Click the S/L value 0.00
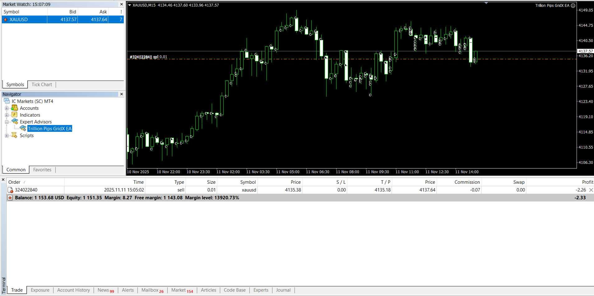This screenshot has width=594, height=296. [341, 190]
